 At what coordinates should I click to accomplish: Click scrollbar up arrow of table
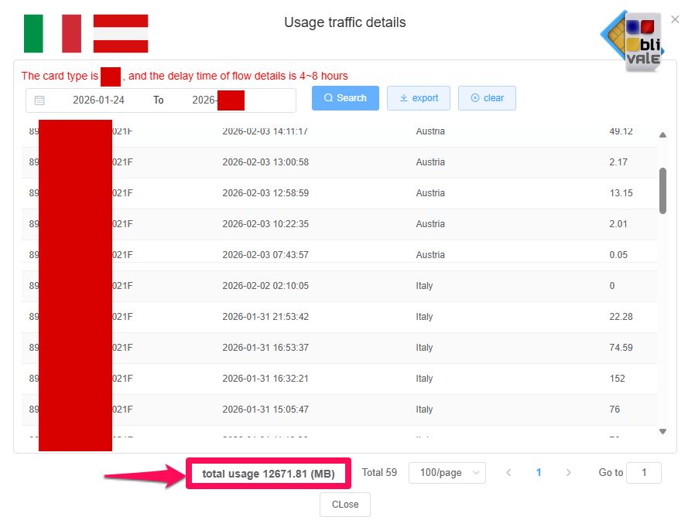tap(662, 135)
